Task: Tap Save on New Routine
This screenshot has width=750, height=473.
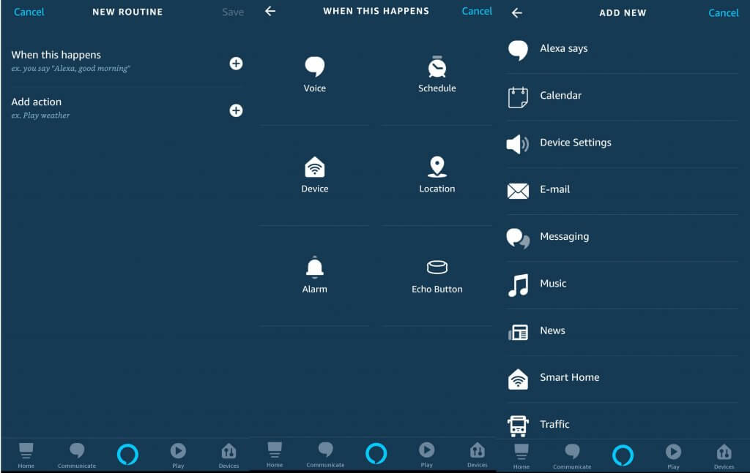Action: coord(233,12)
